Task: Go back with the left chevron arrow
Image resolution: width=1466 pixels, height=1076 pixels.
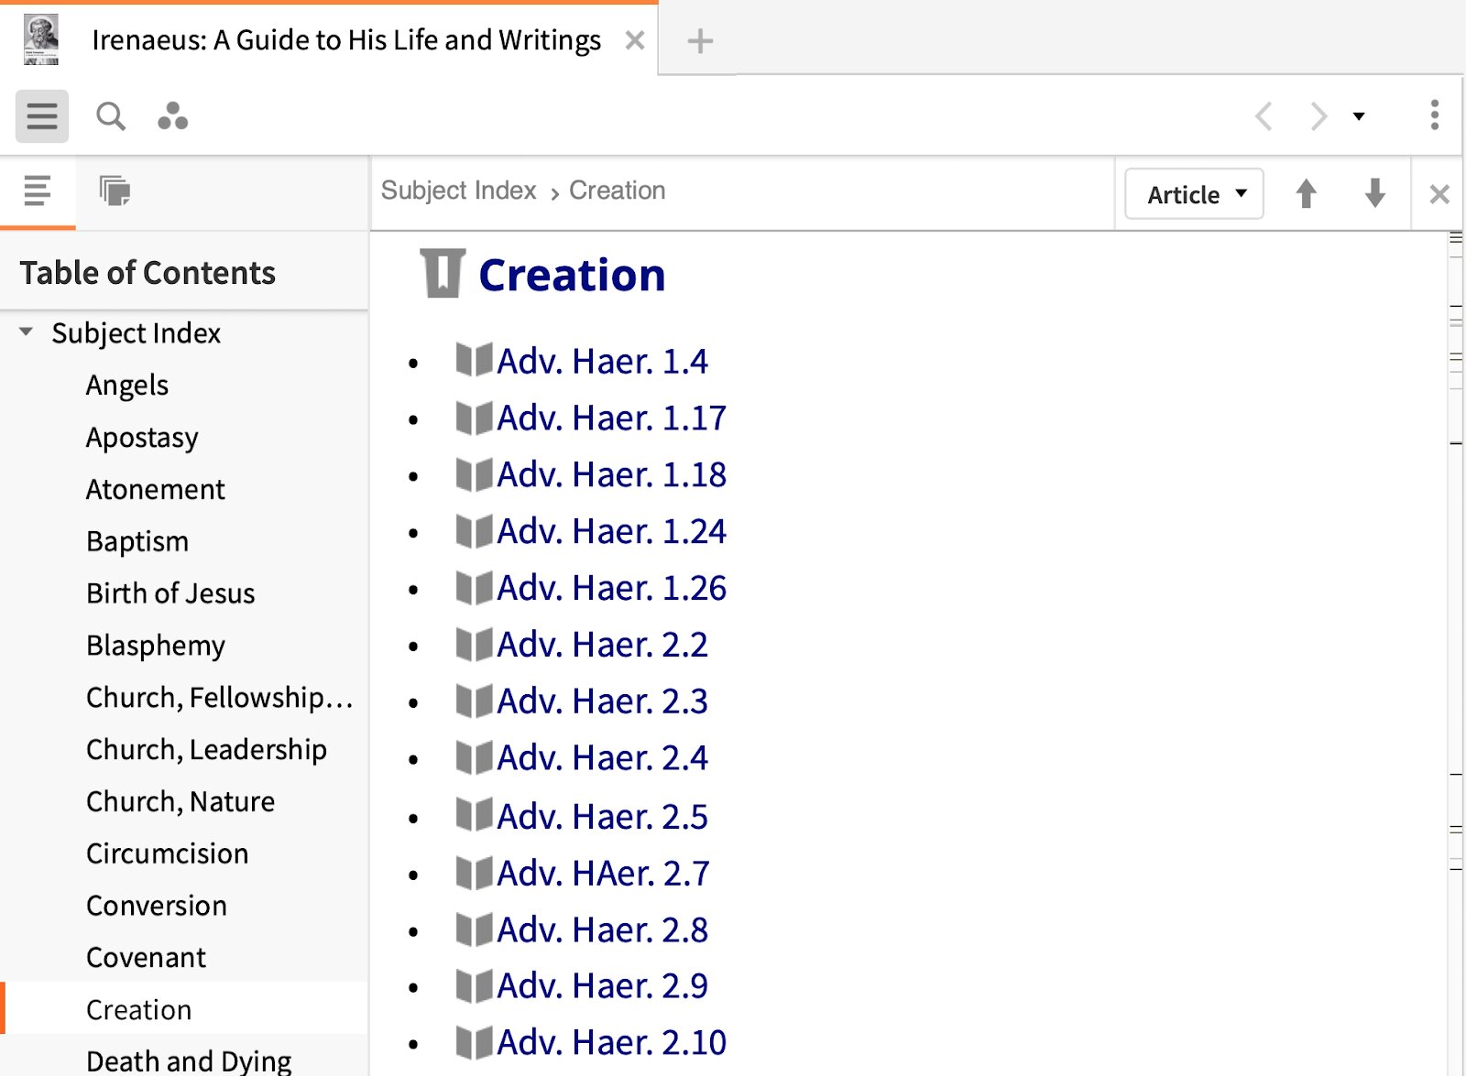Action: pos(1264,116)
